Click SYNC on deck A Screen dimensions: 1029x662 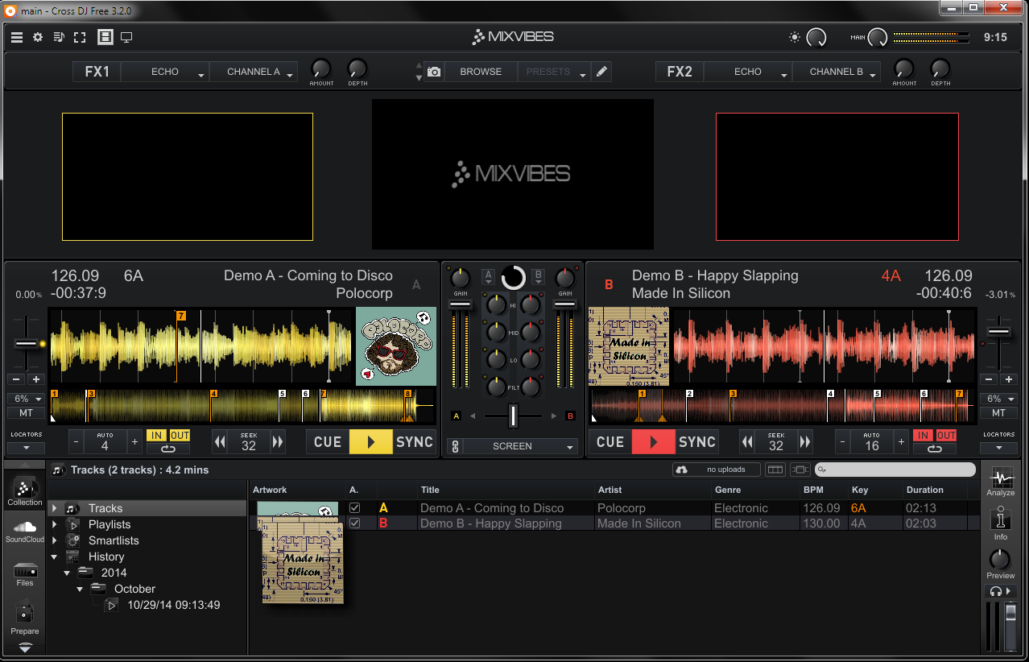coord(415,442)
